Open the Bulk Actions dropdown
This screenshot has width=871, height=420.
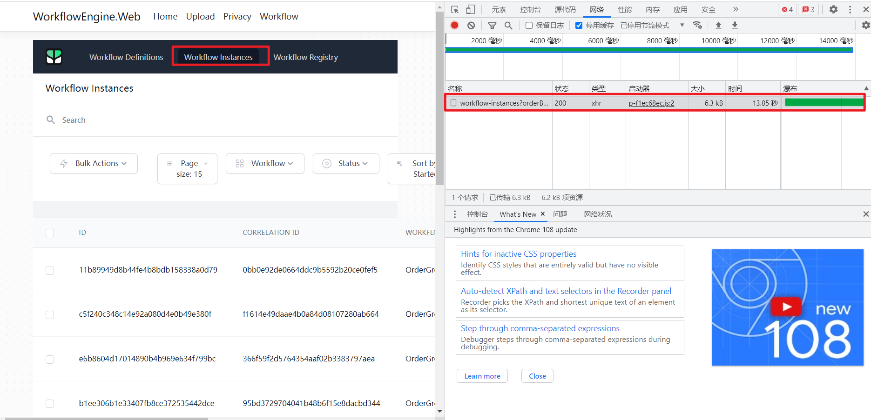point(93,163)
